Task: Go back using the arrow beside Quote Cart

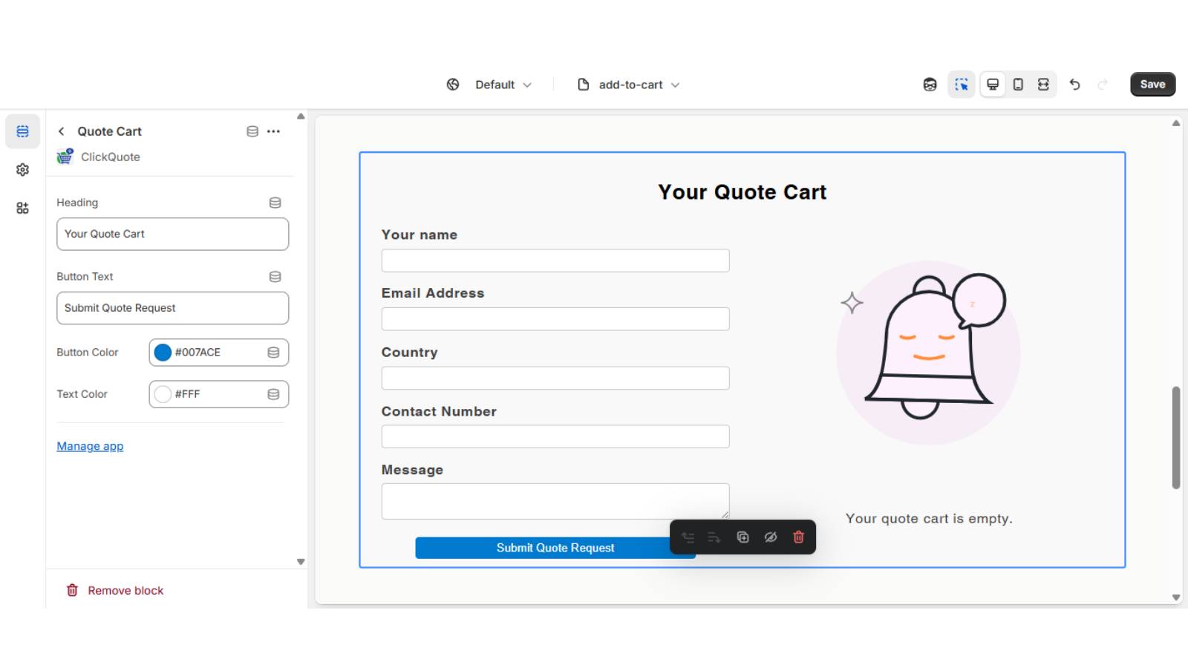Action: coord(62,131)
